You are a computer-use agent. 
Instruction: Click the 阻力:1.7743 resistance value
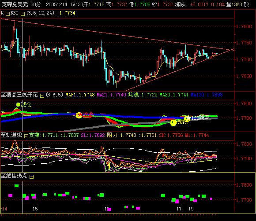(122, 135)
